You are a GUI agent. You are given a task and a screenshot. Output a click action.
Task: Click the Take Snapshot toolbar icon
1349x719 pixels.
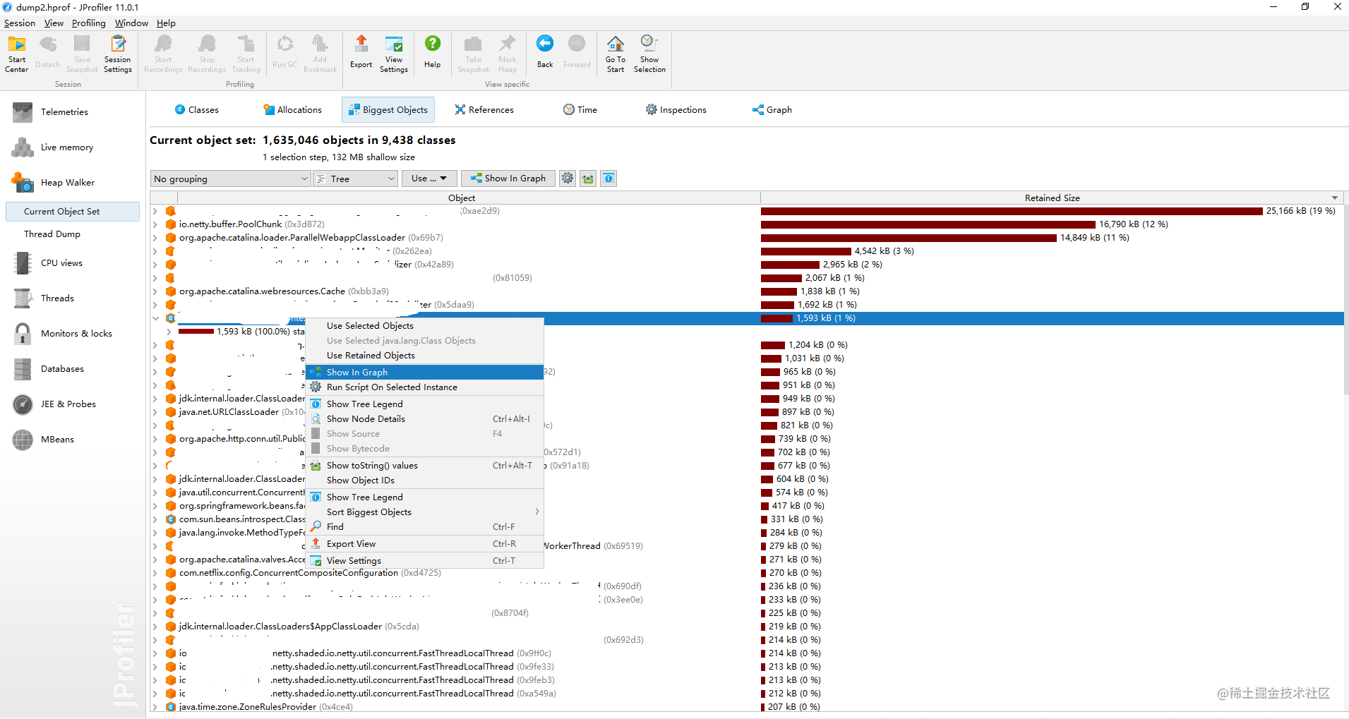click(x=473, y=54)
